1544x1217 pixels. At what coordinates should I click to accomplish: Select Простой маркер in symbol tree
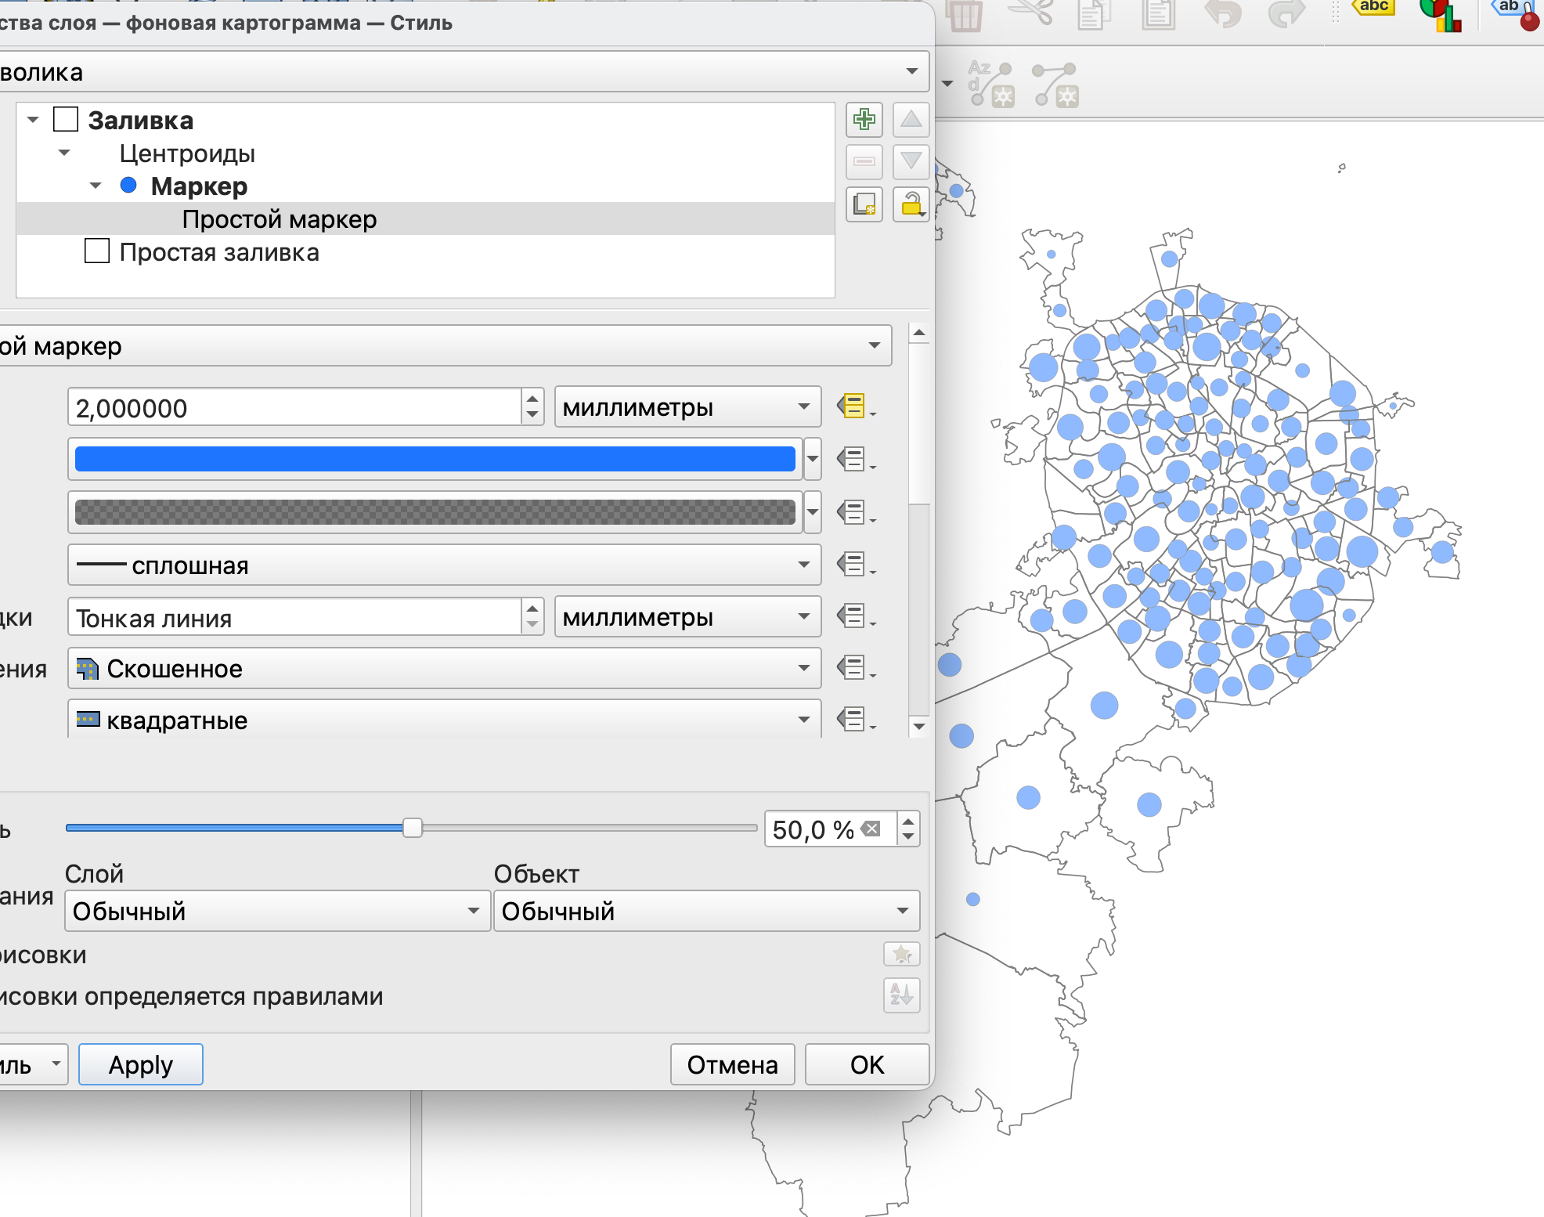tap(279, 219)
